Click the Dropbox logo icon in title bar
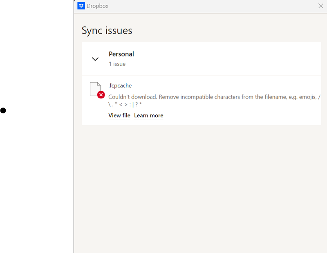The image size is (327, 253). click(81, 6)
